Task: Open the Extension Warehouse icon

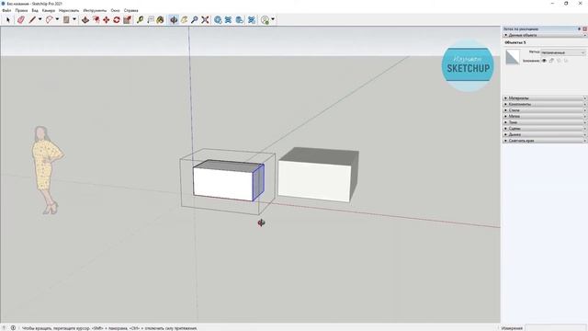Action: coord(229,19)
